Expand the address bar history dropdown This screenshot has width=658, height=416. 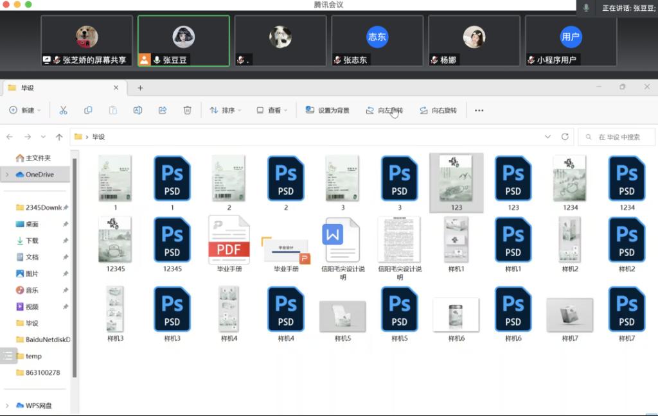pos(547,137)
